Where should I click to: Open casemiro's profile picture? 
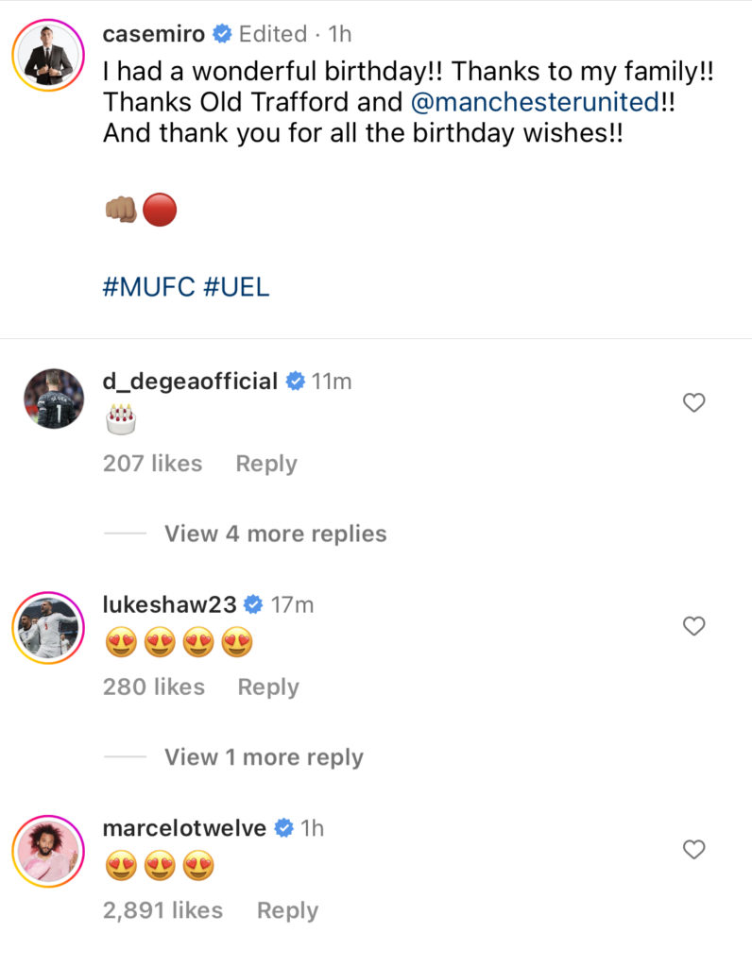click(48, 56)
